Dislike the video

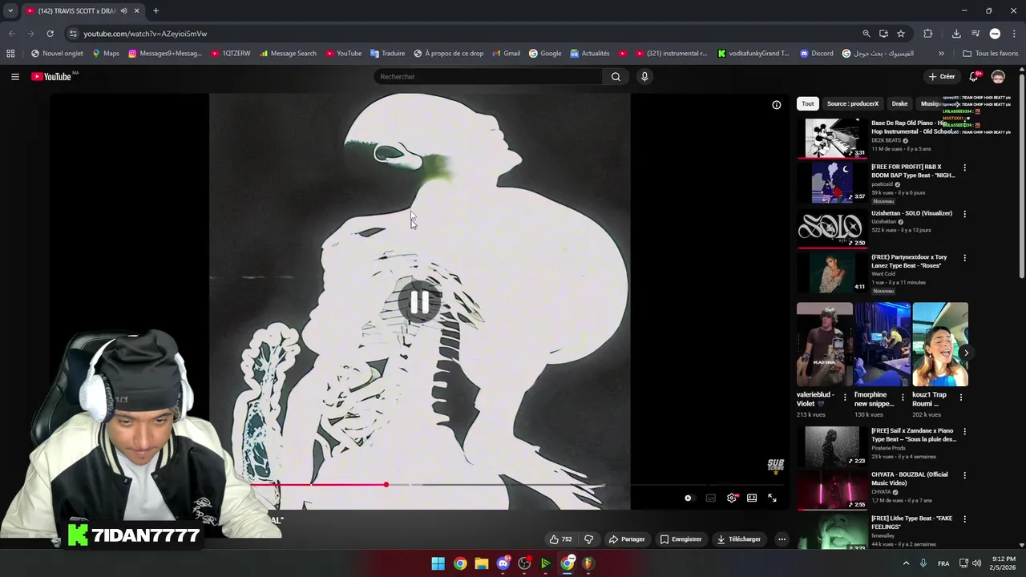pos(589,539)
